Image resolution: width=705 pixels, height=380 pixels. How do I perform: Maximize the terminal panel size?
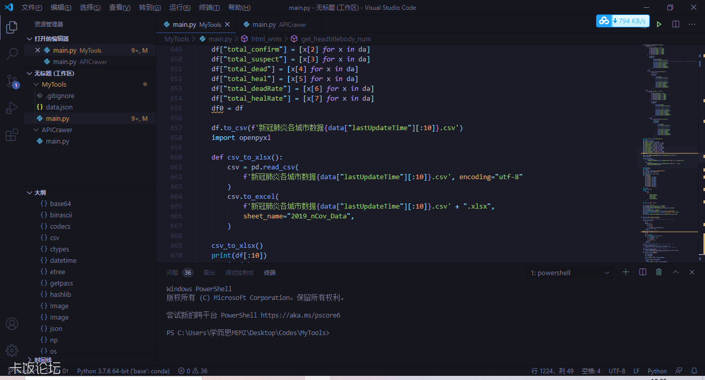(x=676, y=272)
